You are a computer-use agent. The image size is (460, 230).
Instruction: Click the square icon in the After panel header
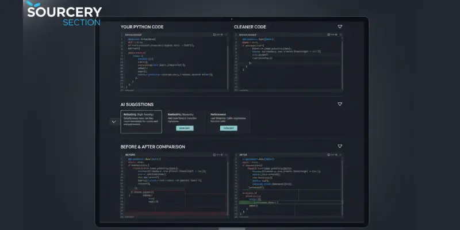[328, 155]
